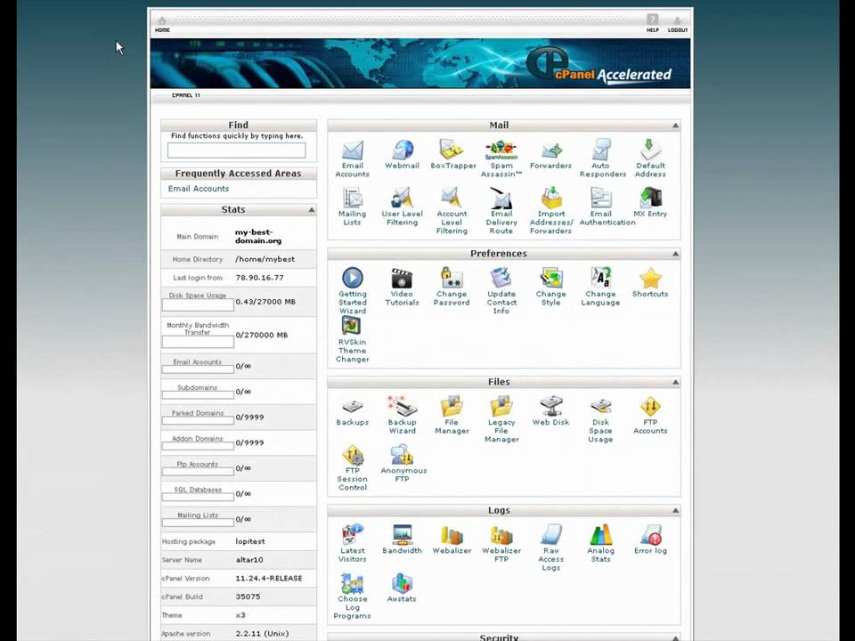This screenshot has width=855, height=641.
Task: Click the Email Accounts usage bar in Stats
Action: [198, 369]
